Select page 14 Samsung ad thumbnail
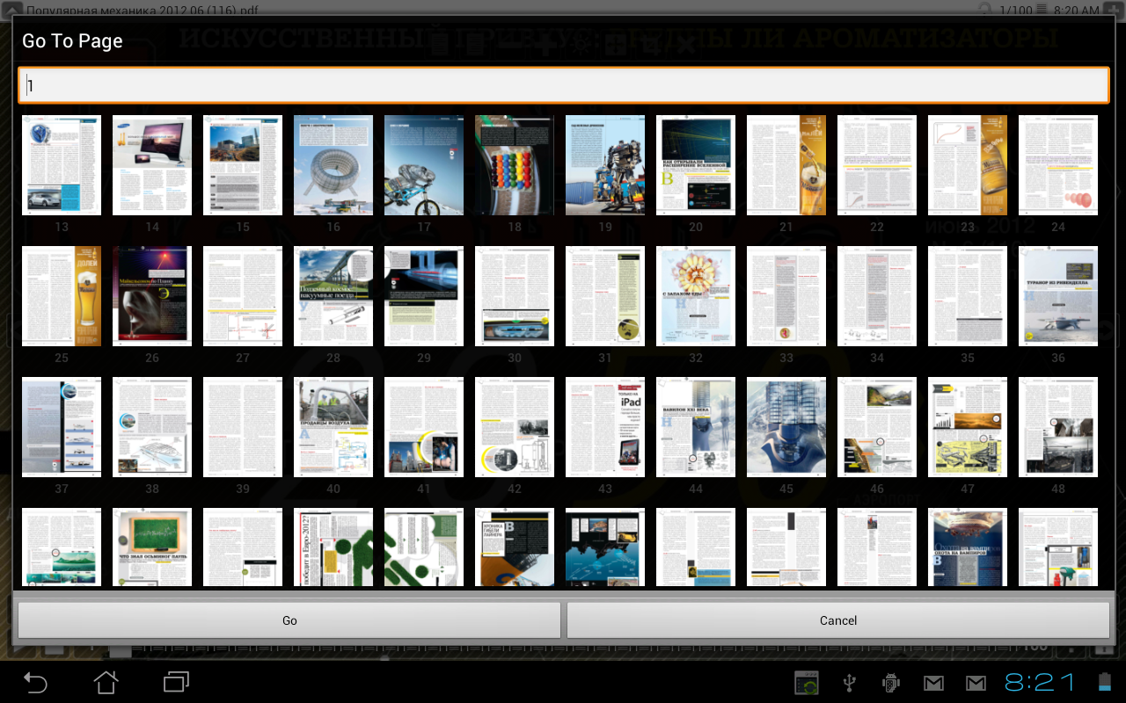 (x=152, y=165)
